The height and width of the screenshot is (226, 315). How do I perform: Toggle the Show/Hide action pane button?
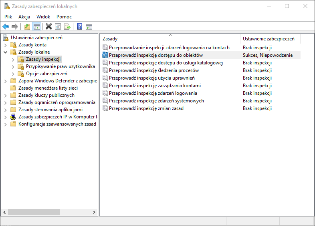[89, 27]
